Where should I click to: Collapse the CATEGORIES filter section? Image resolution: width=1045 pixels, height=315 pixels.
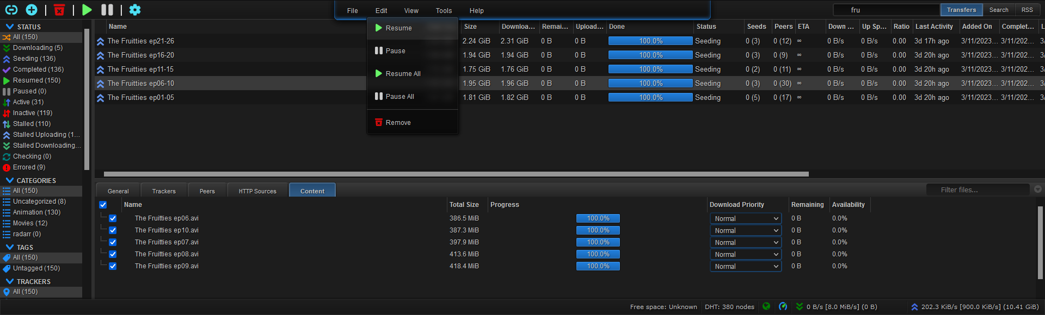[10, 180]
